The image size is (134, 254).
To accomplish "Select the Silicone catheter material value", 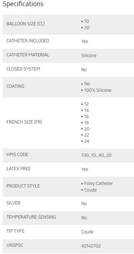I will (x=89, y=56).
